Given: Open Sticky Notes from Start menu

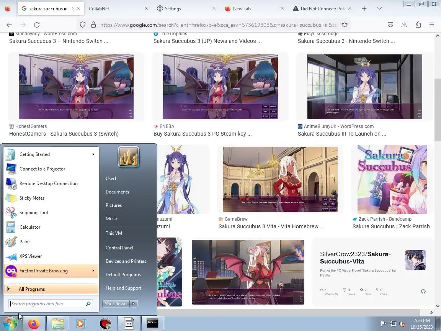Looking at the screenshot, I should pyautogui.click(x=51, y=198).
